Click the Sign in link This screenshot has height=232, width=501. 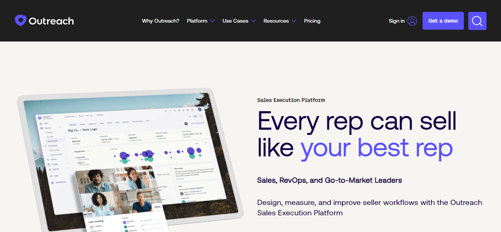(397, 21)
